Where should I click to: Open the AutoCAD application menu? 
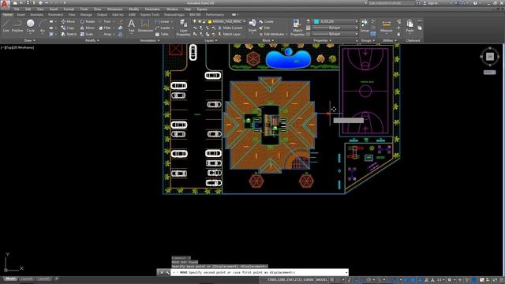[5, 4]
